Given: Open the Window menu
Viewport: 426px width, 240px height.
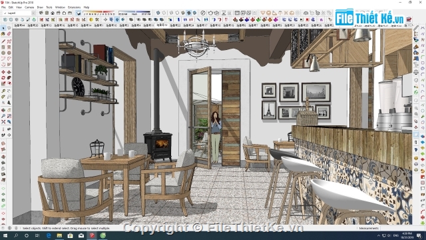Looking at the screenshot, I should [x=60, y=7].
